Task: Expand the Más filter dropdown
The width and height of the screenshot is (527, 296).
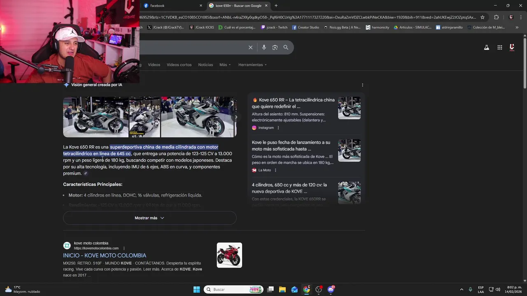Action: coord(225,65)
